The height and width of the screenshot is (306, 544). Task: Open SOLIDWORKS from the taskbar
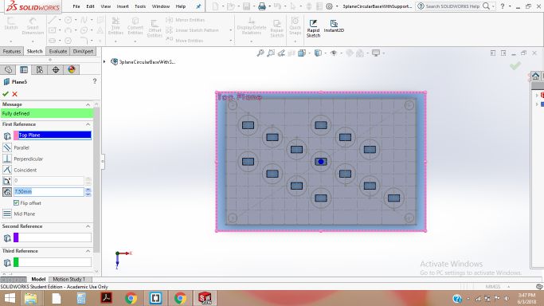pyautogui.click(x=205, y=298)
